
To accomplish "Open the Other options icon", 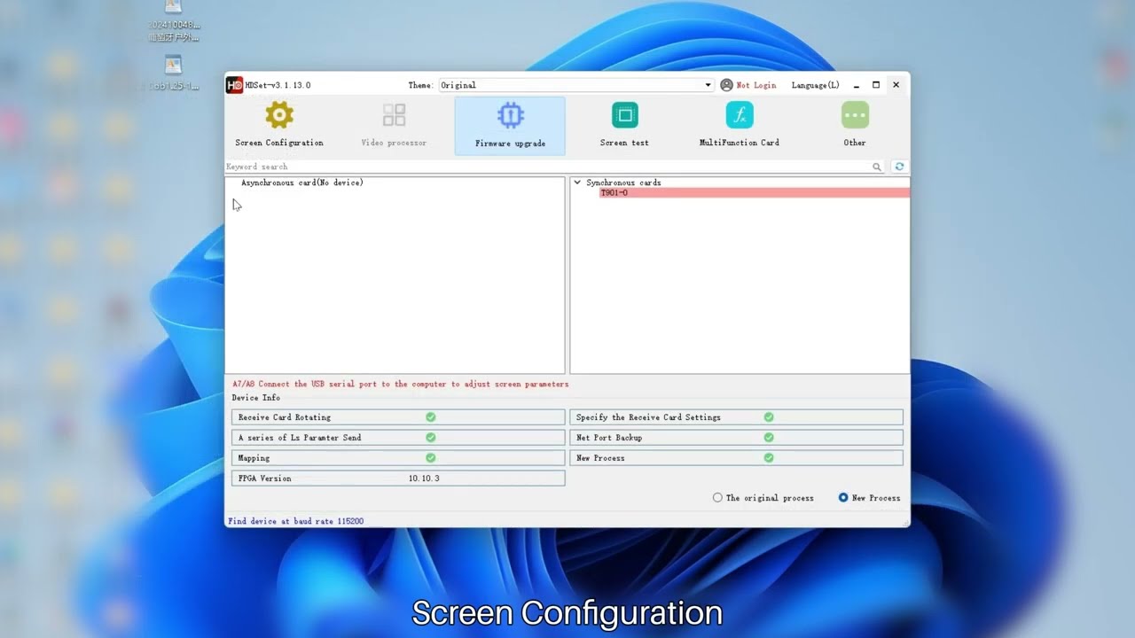I will pos(855,115).
